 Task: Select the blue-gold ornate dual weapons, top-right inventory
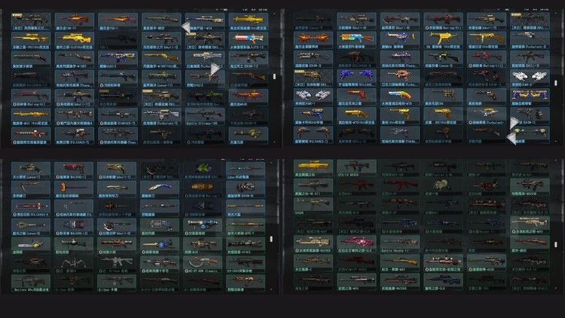click(x=530, y=97)
